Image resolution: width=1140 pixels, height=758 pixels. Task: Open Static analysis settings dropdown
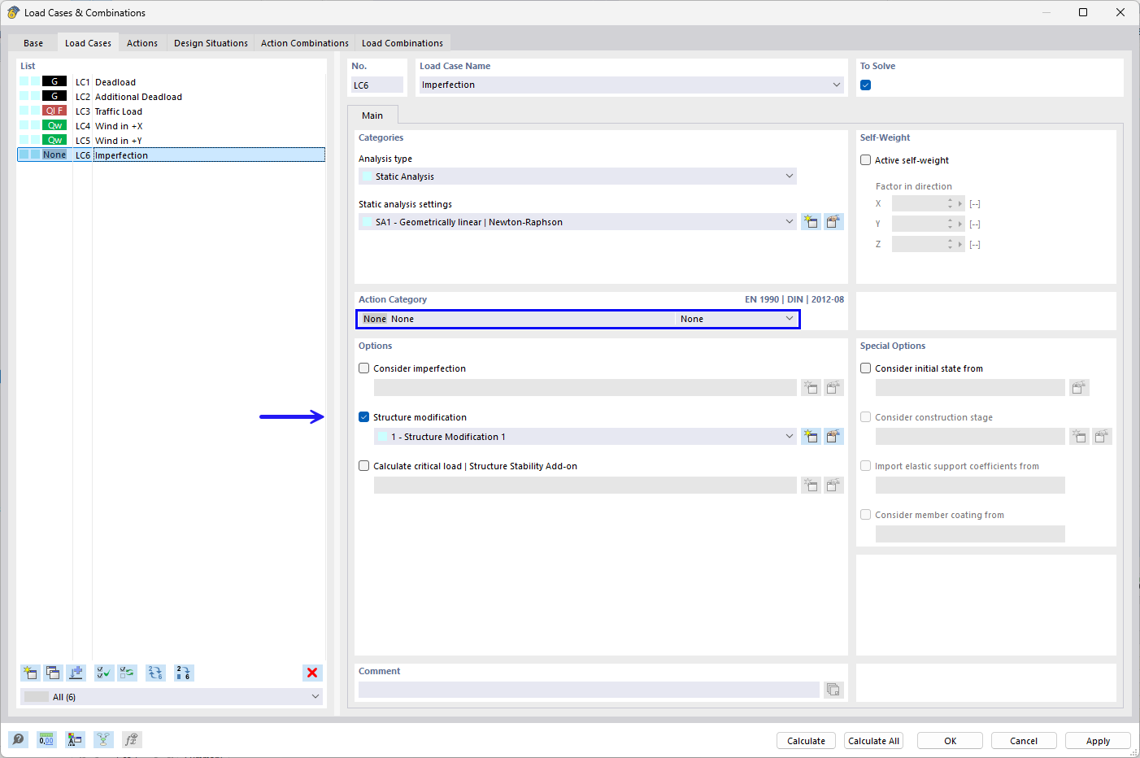point(789,222)
